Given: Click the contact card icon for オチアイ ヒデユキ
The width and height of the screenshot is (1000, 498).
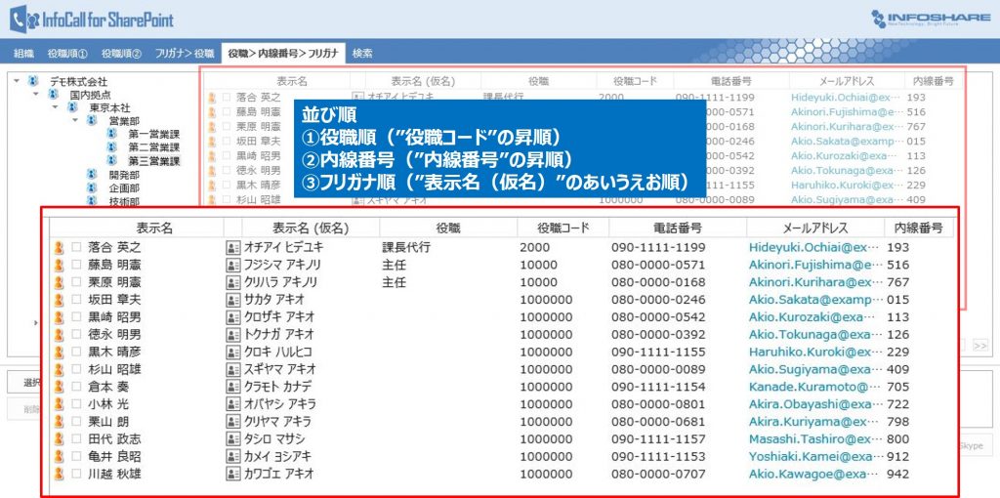Looking at the screenshot, I should [232, 248].
